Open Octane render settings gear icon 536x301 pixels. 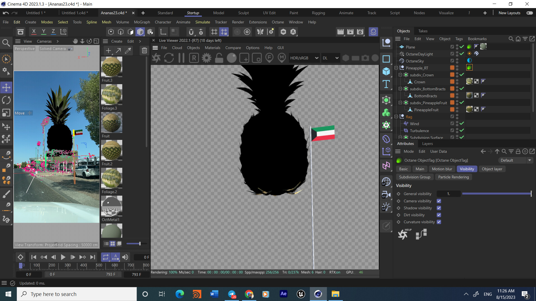[x=207, y=58]
